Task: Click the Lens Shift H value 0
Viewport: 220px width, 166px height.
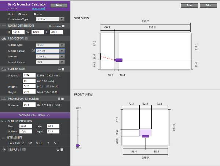Action: pyautogui.click(x=48, y=143)
